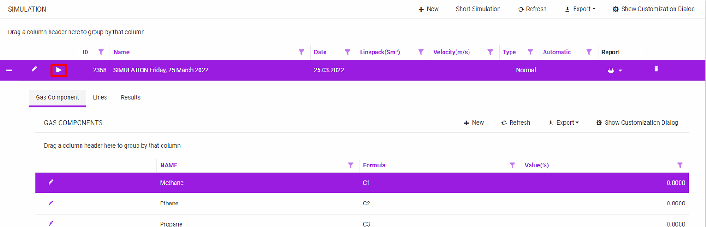This screenshot has height=227, width=706.
Task: Open filter for Linepack column
Action: pos(420,52)
